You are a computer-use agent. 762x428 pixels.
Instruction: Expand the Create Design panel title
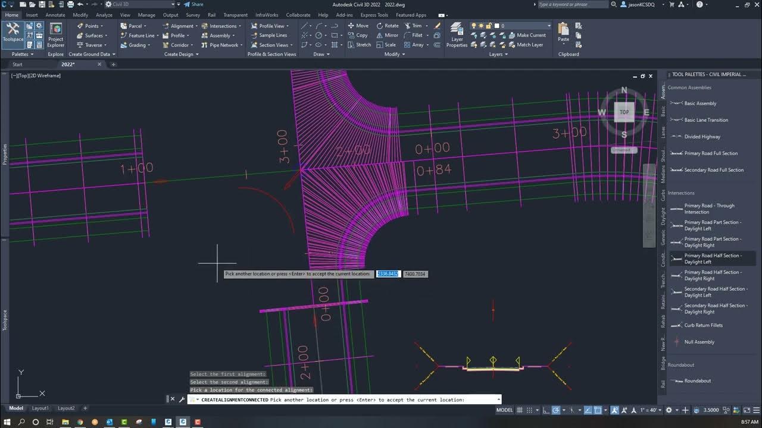(x=181, y=54)
